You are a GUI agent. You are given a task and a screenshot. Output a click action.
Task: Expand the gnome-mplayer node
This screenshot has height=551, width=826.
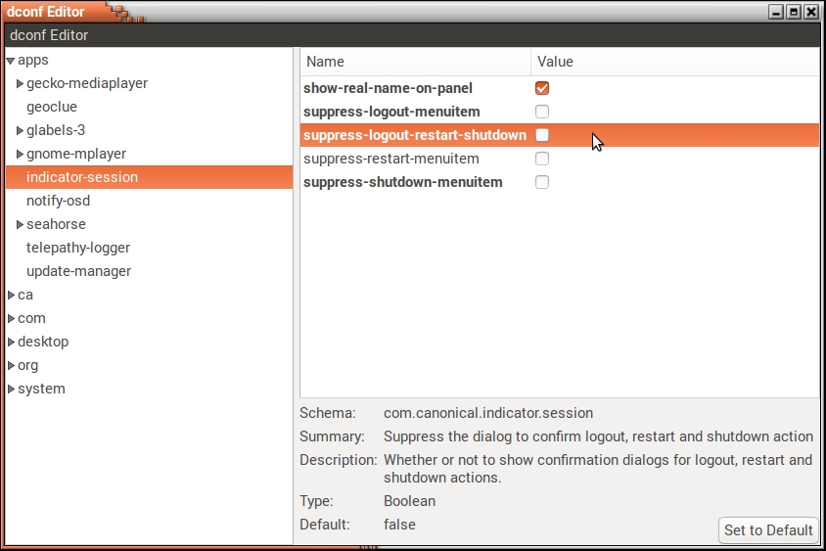tap(20, 155)
